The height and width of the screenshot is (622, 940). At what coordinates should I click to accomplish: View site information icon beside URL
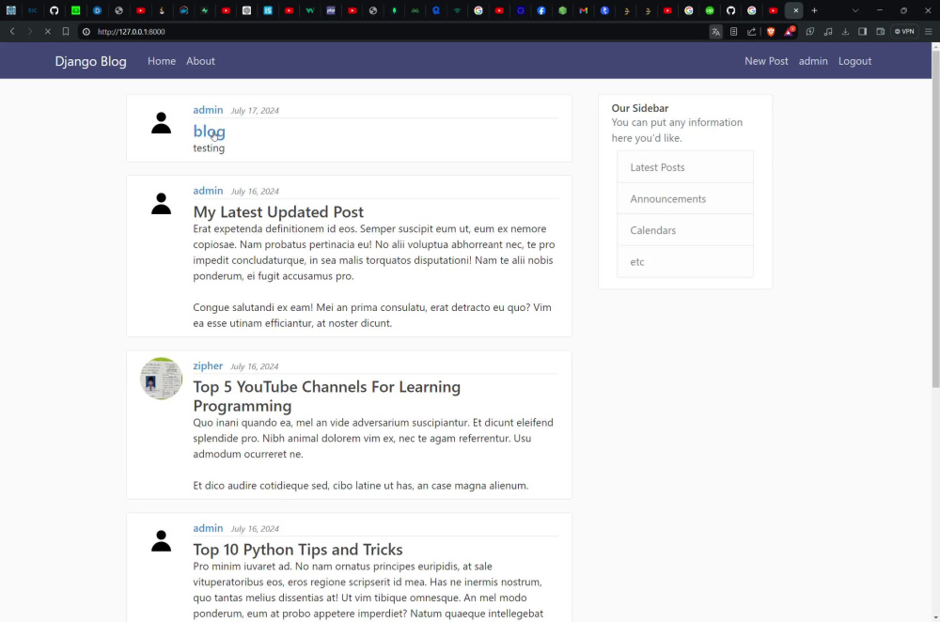point(86,32)
